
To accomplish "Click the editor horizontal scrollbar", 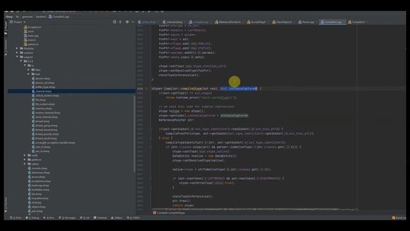I will [245, 209].
